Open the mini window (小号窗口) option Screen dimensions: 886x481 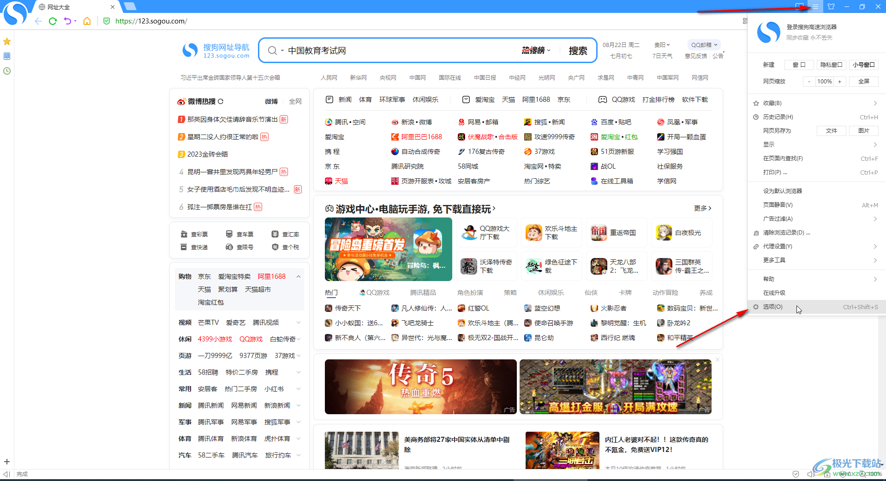(x=863, y=65)
